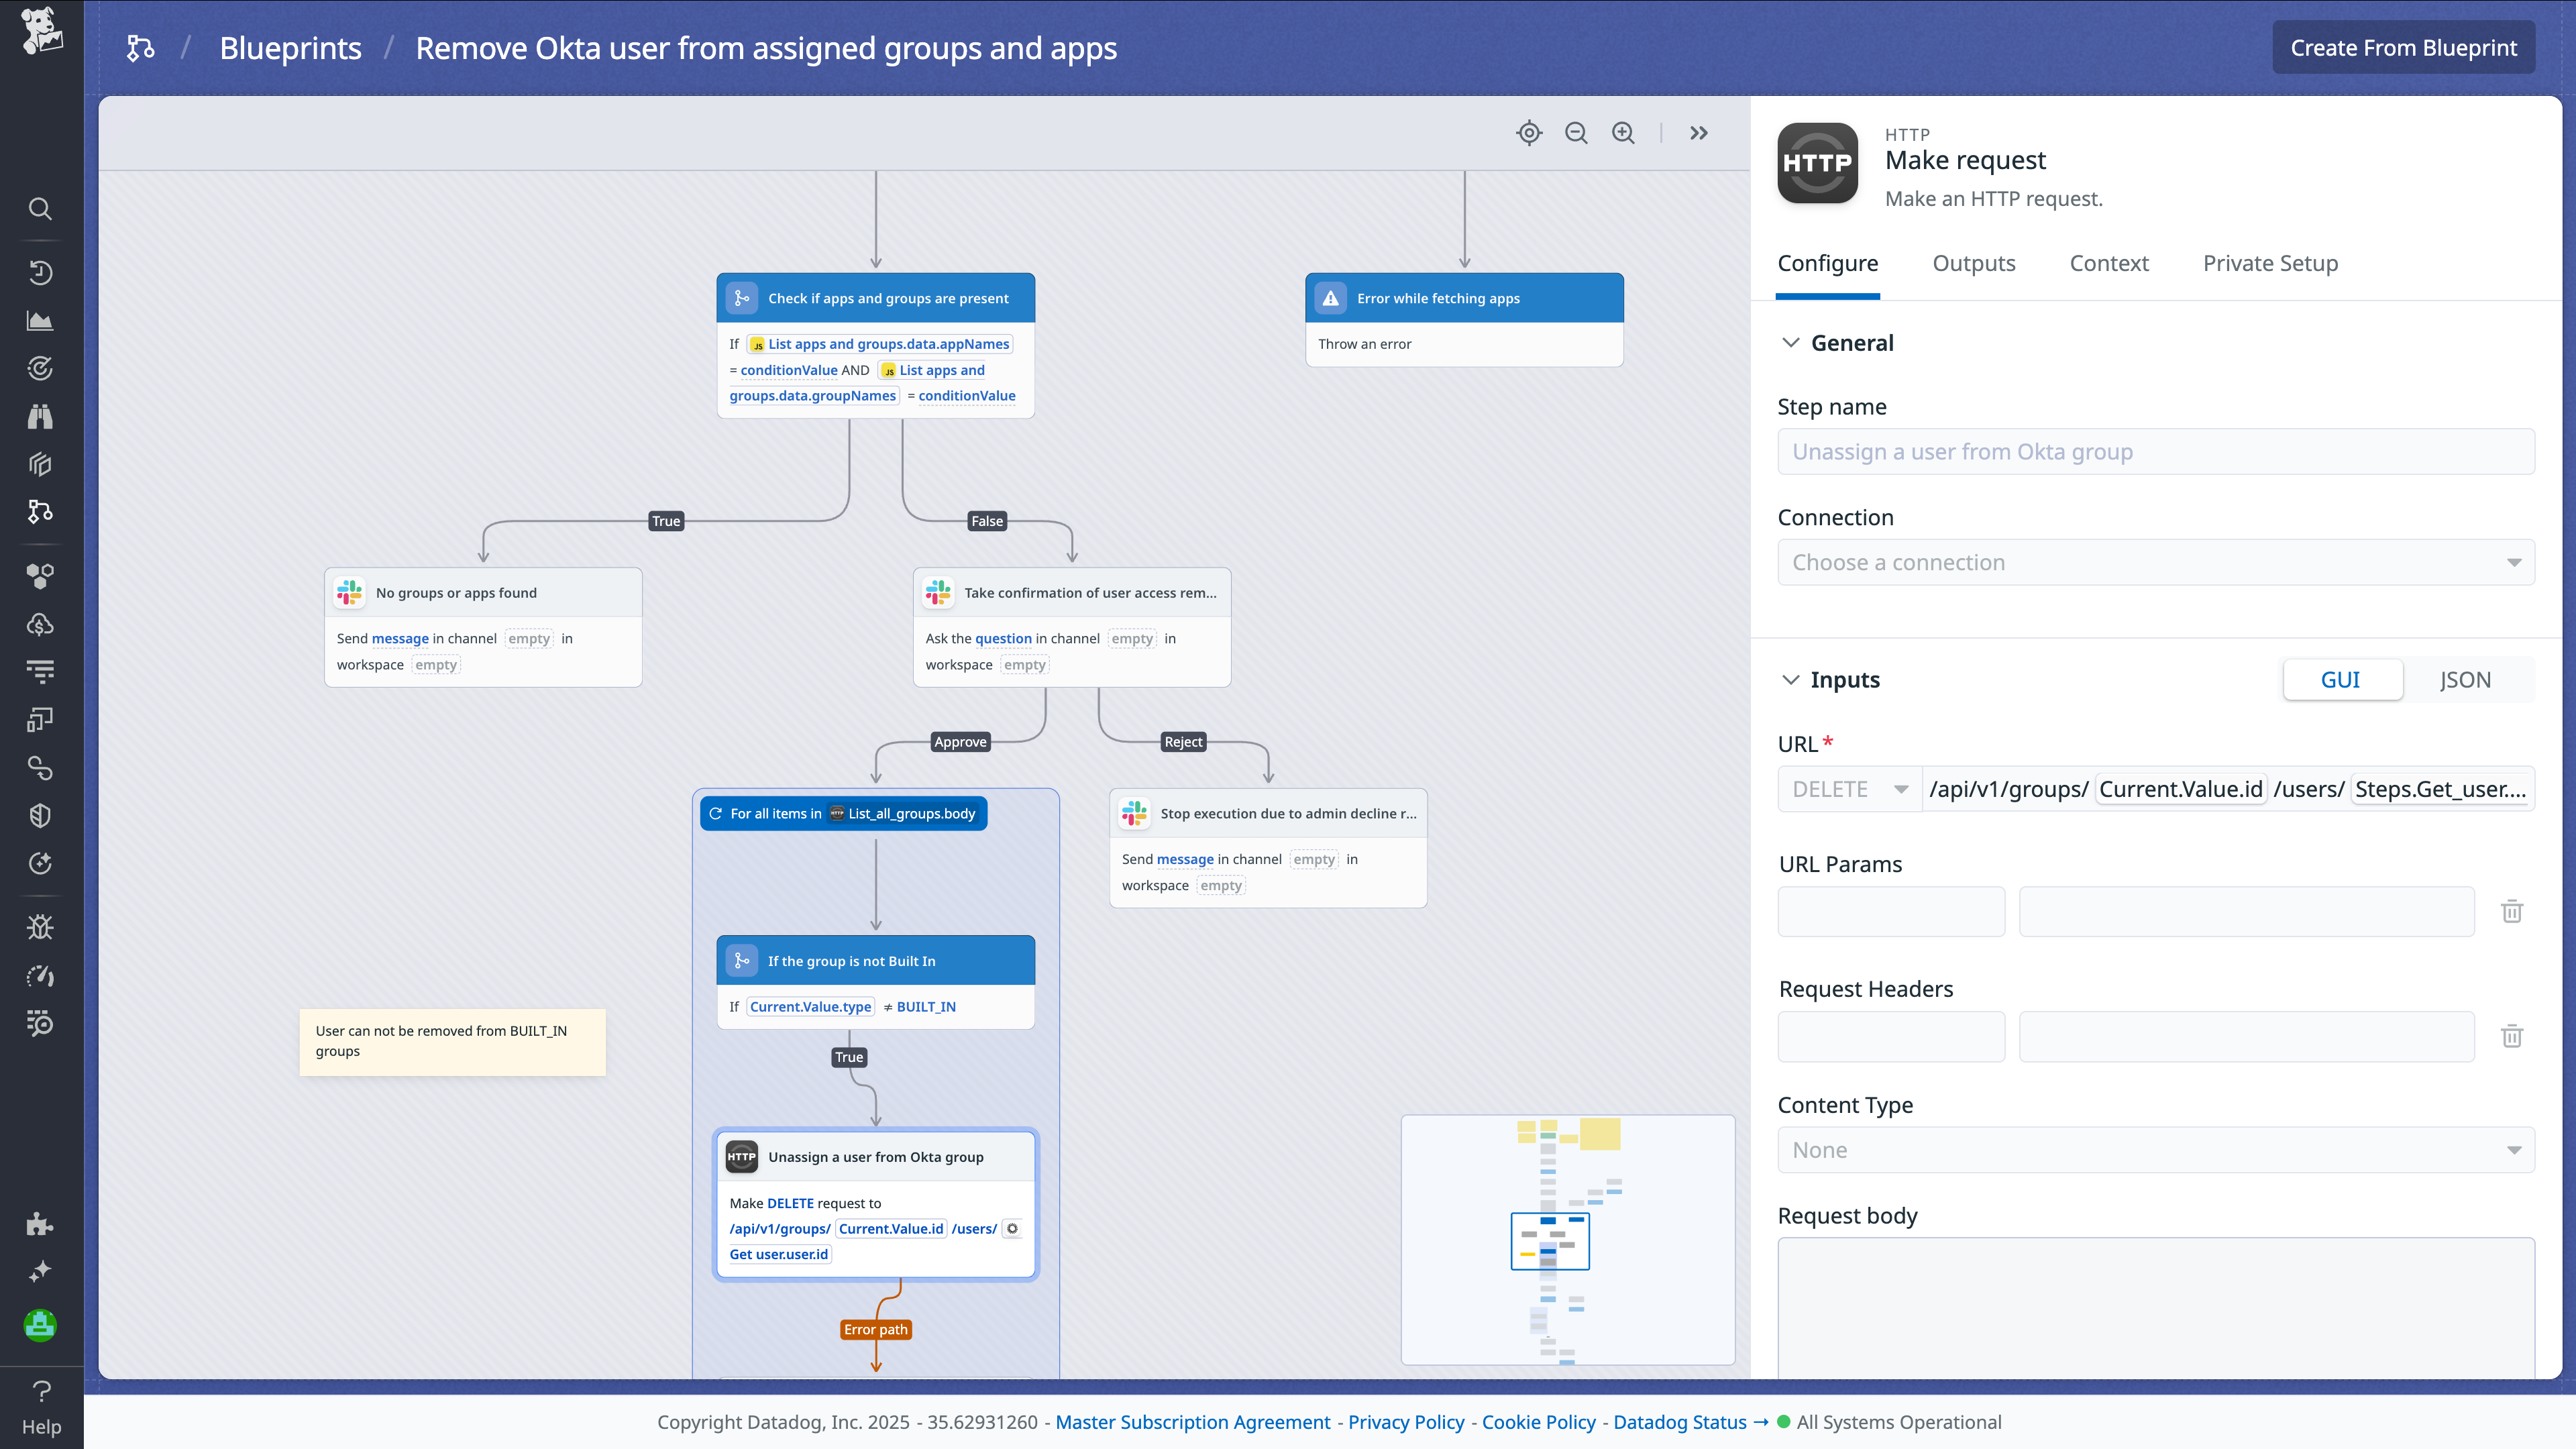
Task: Open the bug/error tracking icon in the sidebar
Action: click(40, 926)
